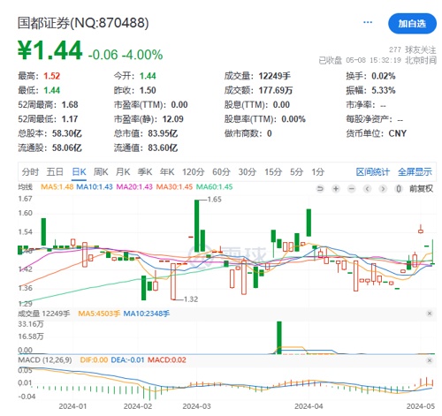Switch to the 五日 chart tab
The image size is (442, 416).
55,172
